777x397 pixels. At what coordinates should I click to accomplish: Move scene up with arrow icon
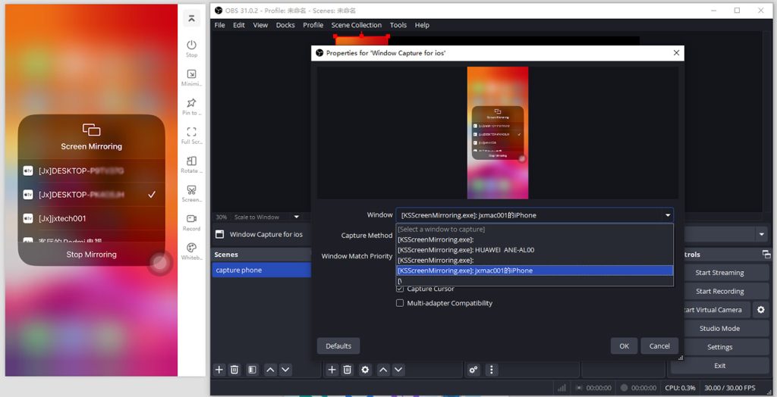tap(270, 369)
